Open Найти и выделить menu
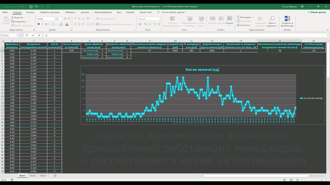 point(272,22)
